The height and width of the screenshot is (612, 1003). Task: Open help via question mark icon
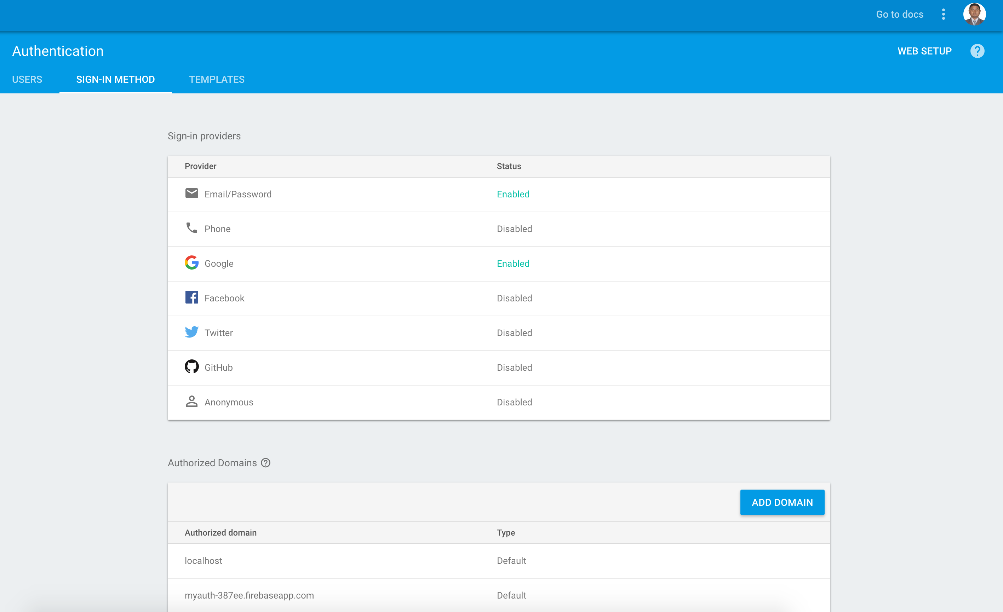(977, 51)
